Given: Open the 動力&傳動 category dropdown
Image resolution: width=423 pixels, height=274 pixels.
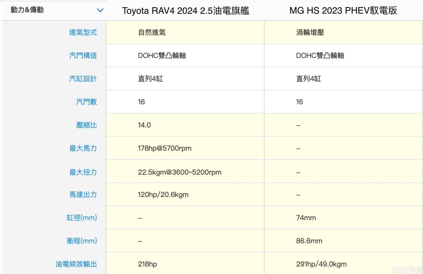Looking at the screenshot, I should click(x=27, y=10).
